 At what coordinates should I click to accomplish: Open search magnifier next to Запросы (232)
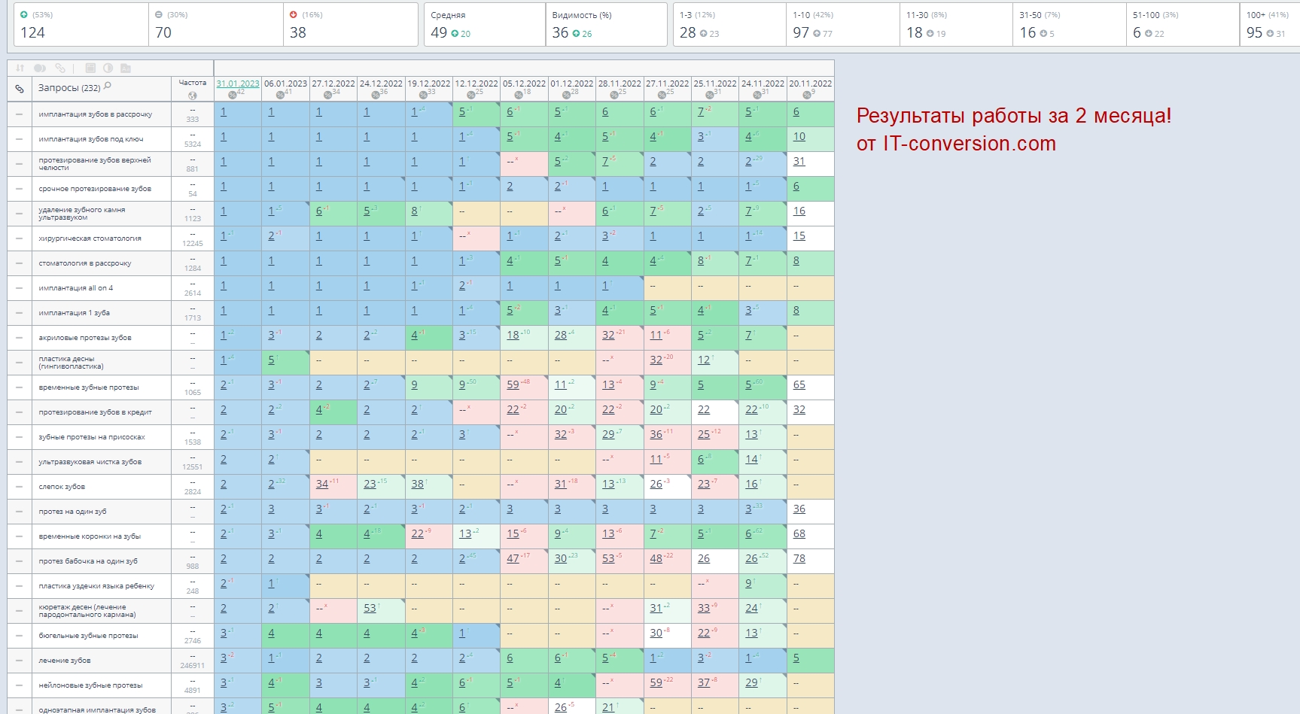pos(108,87)
